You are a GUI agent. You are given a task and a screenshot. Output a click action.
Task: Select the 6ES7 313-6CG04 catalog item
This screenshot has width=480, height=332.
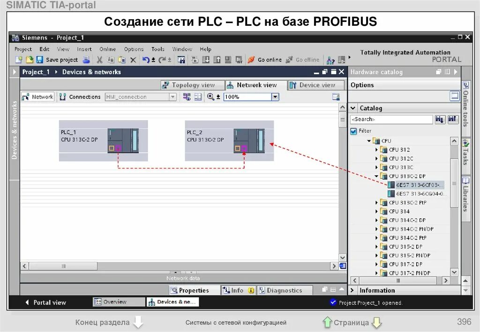(416, 194)
